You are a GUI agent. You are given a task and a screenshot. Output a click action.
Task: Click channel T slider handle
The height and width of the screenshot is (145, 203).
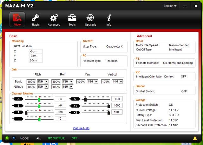(26, 113)
